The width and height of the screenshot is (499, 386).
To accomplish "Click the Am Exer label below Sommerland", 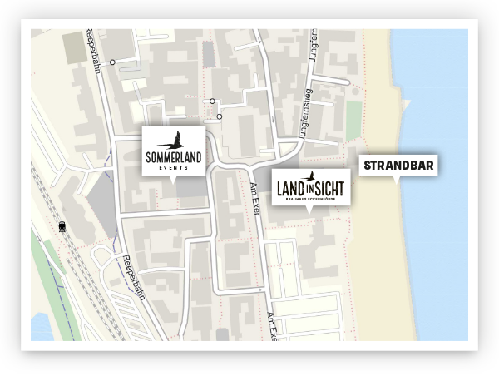I will pyautogui.click(x=256, y=199).
